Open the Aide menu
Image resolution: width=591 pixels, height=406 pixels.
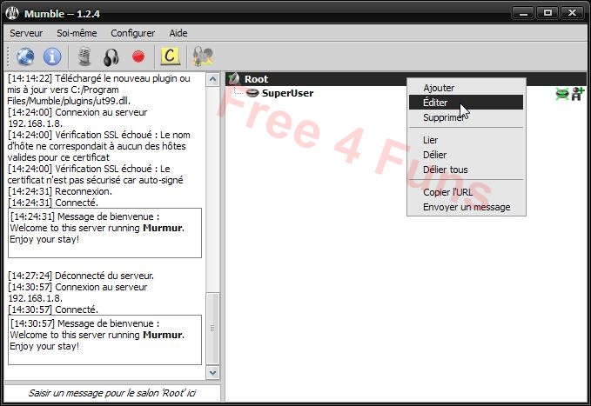coord(178,33)
